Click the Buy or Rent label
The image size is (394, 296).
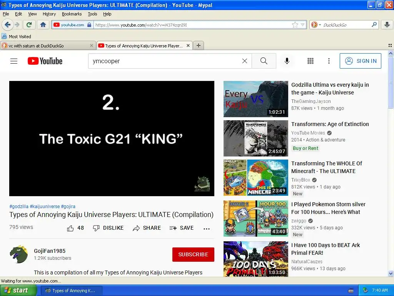[x=306, y=148]
